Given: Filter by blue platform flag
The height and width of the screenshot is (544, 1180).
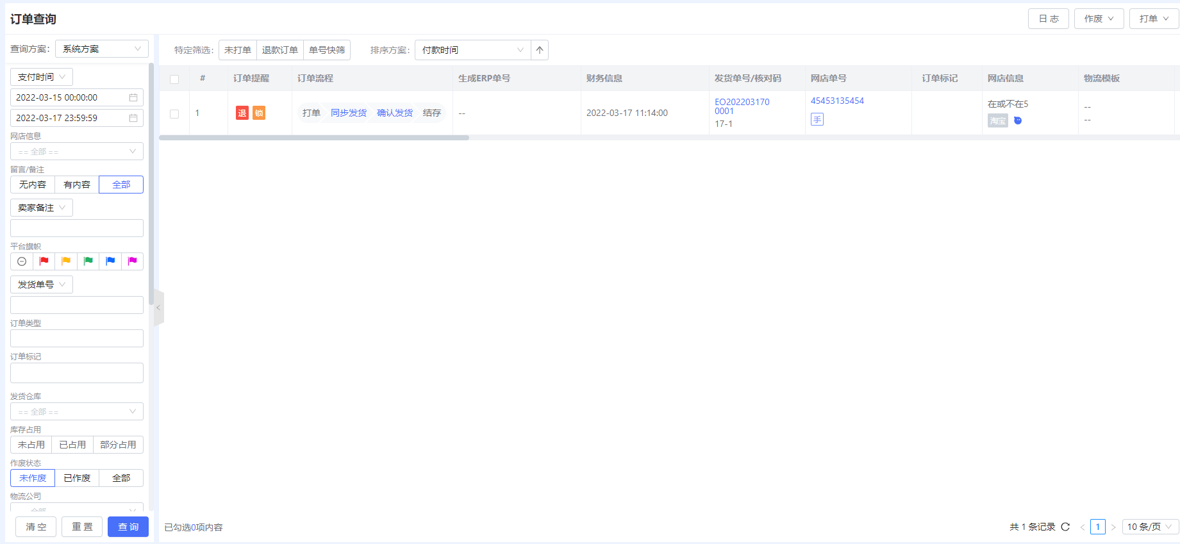Looking at the screenshot, I should pyautogui.click(x=110, y=261).
